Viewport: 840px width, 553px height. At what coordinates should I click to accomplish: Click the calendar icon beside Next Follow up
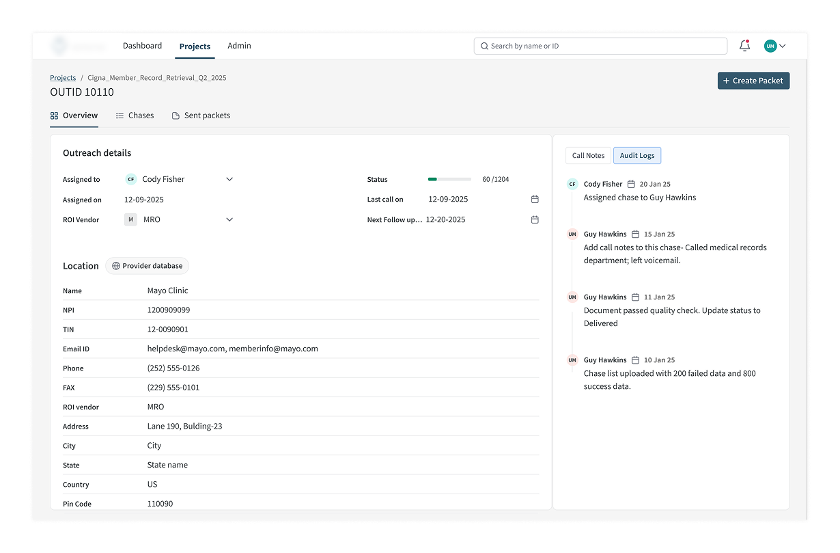[x=535, y=220]
